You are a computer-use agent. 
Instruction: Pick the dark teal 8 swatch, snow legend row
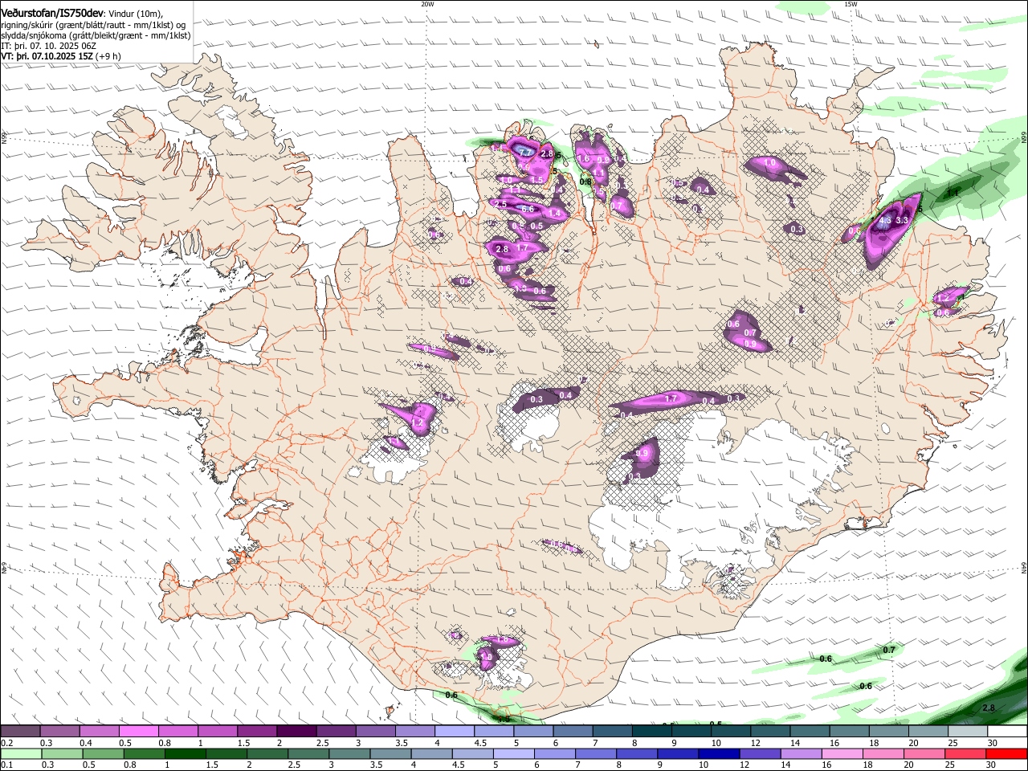pos(651,732)
